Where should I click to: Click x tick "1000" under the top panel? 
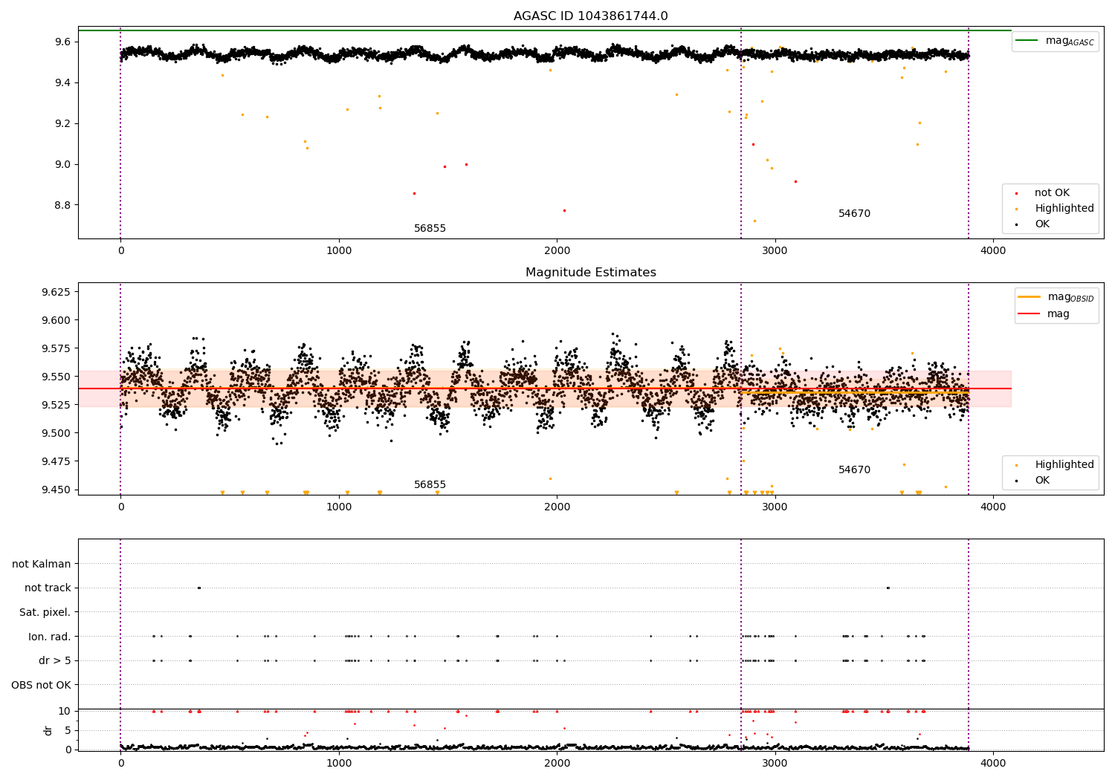339,251
